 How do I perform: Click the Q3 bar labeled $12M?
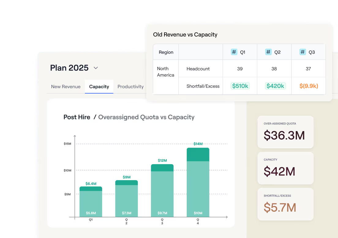pyautogui.click(x=162, y=191)
